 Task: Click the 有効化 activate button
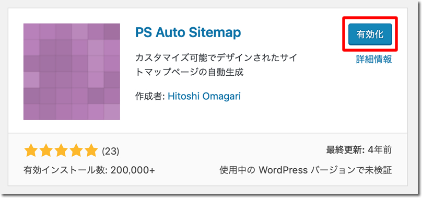tap(370, 34)
